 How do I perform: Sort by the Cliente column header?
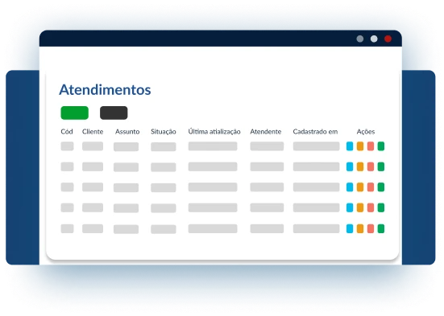93,131
